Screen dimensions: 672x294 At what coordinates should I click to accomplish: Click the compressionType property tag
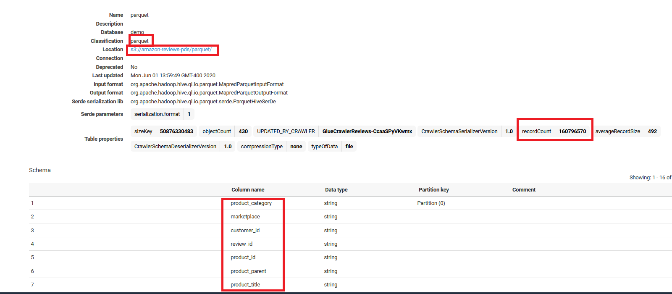(x=262, y=147)
